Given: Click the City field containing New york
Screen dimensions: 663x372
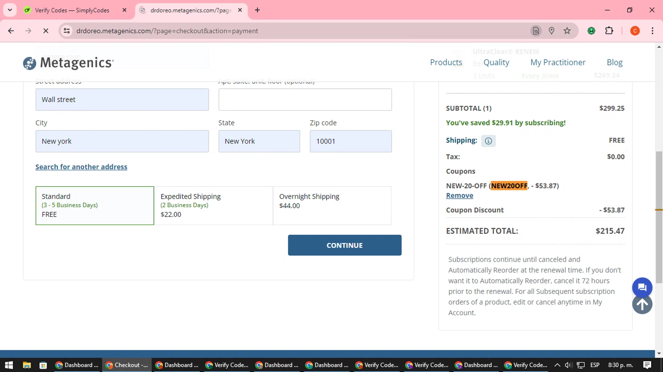Looking at the screenshot, I should pyautogui.click(x=122, y=141).
